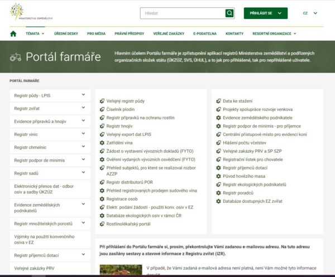Click icon beside Registrační lístek pro chovatele
Viewport: 335px width, 277px height.
(218, 159)
